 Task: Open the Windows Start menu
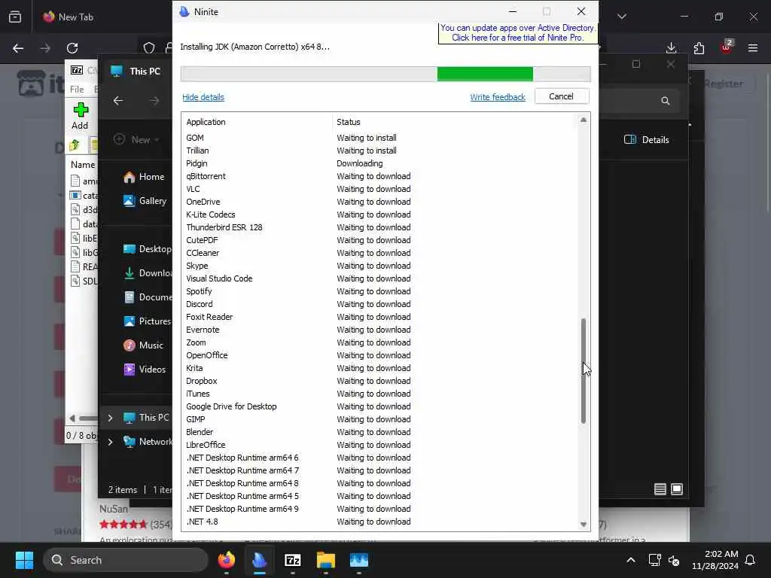tap(24, 560)
